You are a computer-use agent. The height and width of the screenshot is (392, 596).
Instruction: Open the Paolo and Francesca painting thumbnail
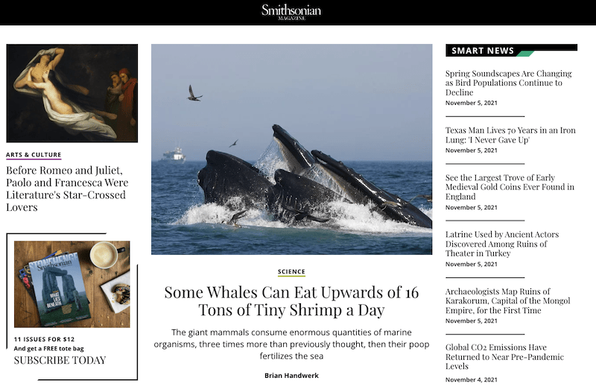tap(72, 93)
